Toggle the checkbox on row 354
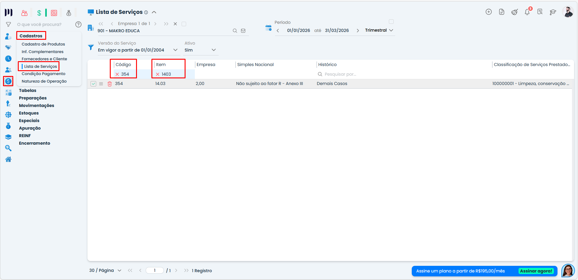The height and width of the screenshot is (280, 578). 94,84
